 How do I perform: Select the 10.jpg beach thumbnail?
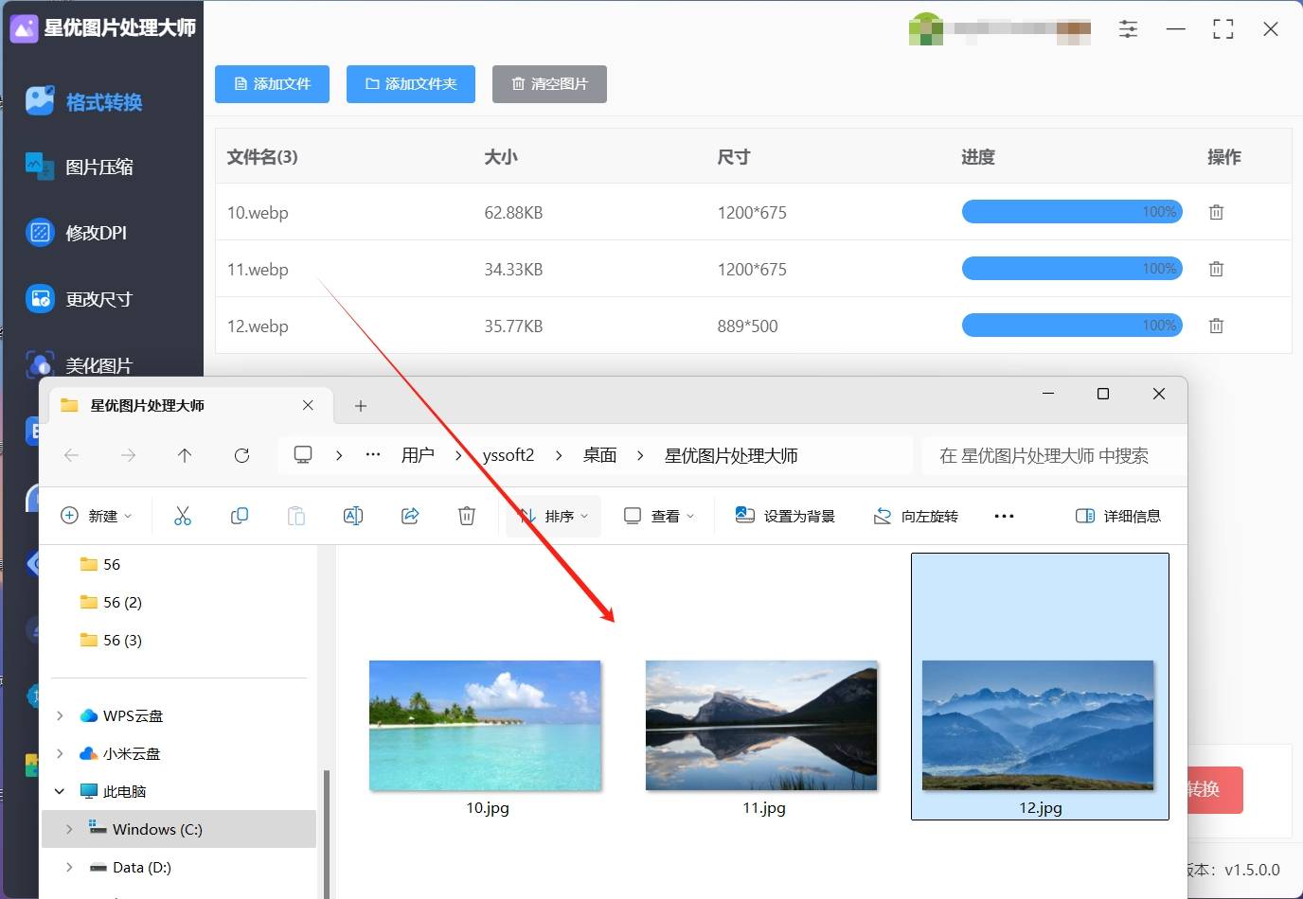pyautogui.click(x=486, y=726)
